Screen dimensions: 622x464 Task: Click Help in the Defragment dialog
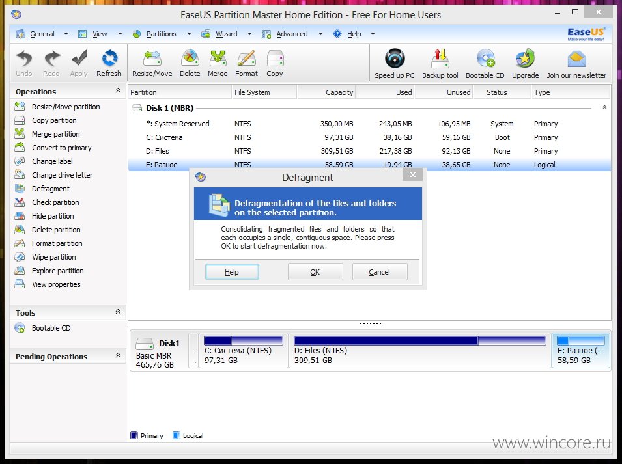click(x=232, y=272)
